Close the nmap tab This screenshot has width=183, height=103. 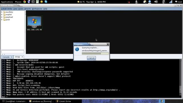22,57
